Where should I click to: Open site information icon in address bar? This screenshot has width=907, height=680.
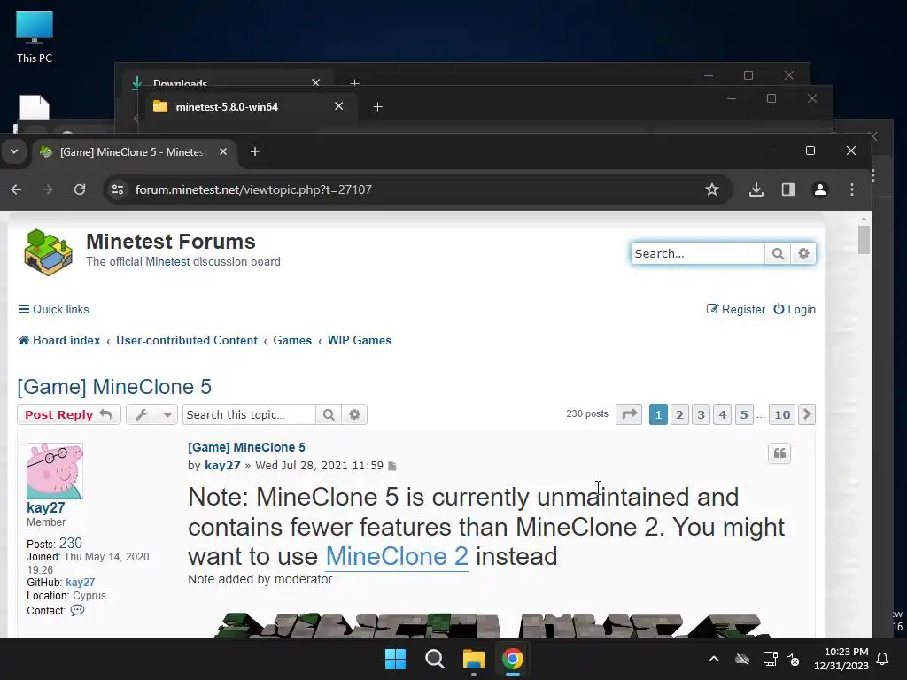(x=118, y=189)
